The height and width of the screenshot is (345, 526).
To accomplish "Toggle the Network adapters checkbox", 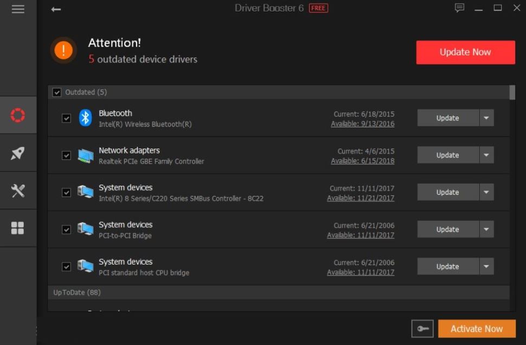I will [x=66, y=156].
